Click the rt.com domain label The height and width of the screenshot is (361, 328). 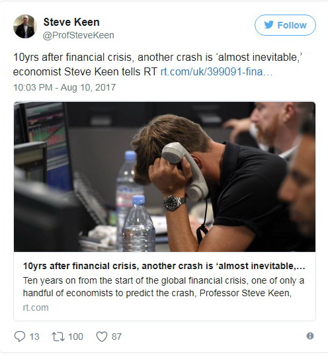click(x=36, y=307)
